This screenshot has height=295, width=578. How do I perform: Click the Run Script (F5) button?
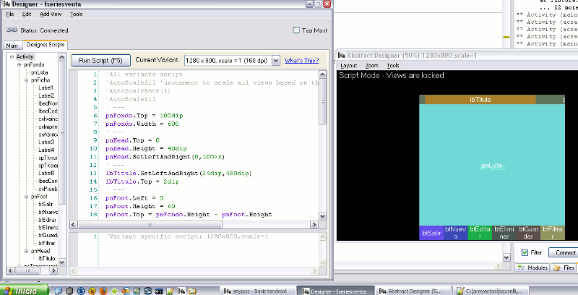click(101, 61)
